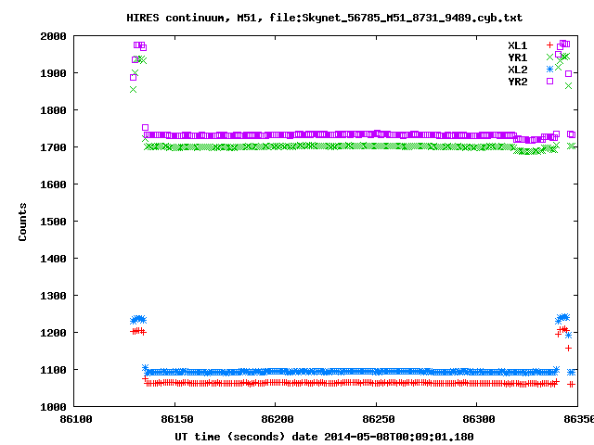This screenshot has height=445, width=594.
Task: Click the 1600 y-axis tick label
Action: click(x=53, y=184)
